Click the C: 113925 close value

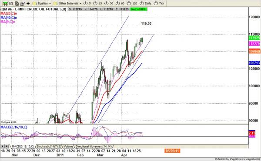click(x=122, y=9)
